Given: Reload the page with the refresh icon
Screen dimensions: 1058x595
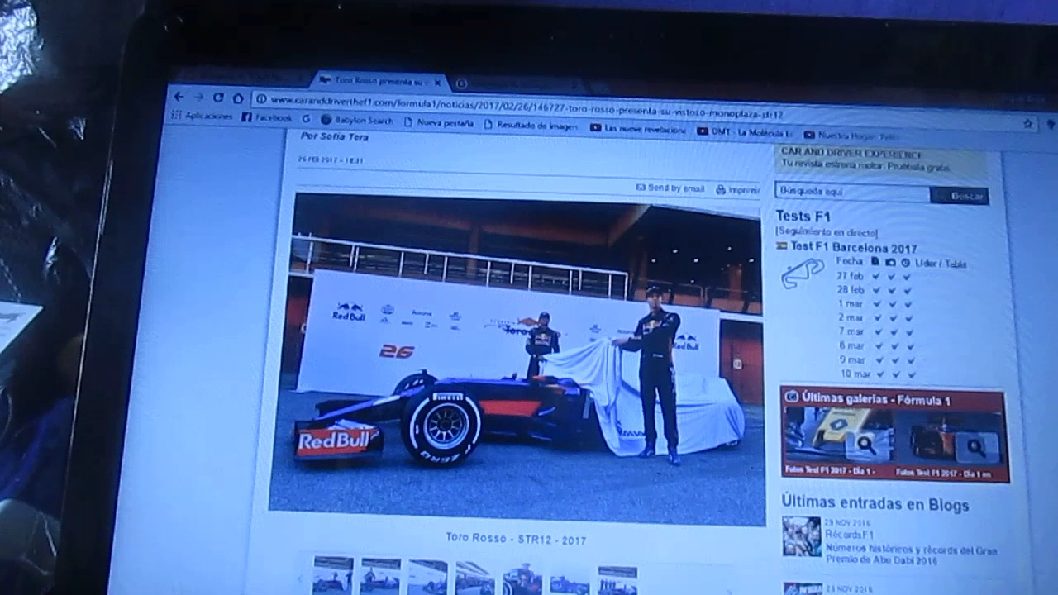Looking at the screenshot, I should pos(218,98).
